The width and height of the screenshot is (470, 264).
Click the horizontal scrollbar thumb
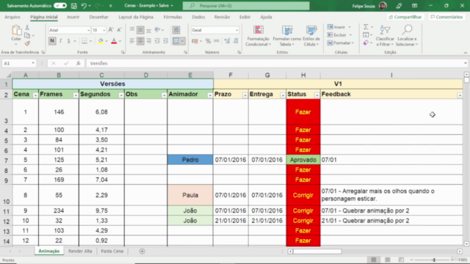coord(317,252)
